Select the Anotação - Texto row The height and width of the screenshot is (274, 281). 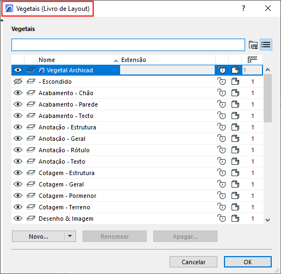(137, 161)
